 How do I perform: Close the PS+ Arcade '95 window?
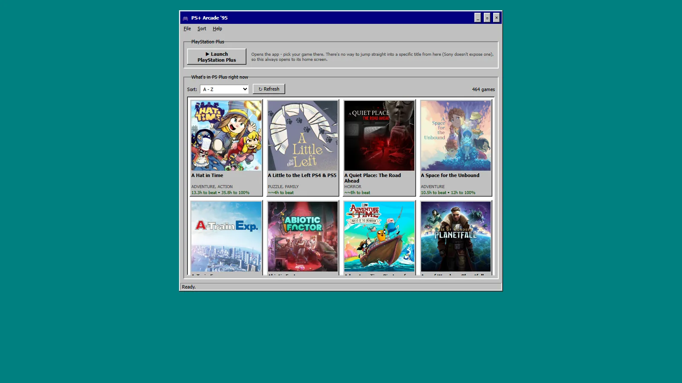(x=497, y=17)
